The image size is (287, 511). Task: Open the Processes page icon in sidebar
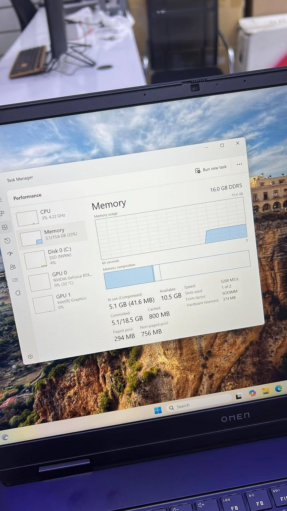2,214
